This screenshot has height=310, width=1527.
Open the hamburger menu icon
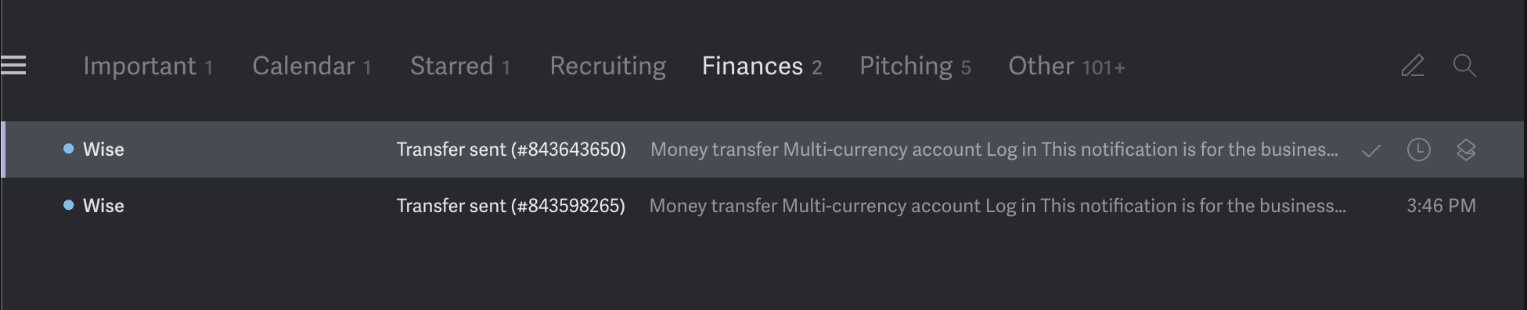click(13, 66)
